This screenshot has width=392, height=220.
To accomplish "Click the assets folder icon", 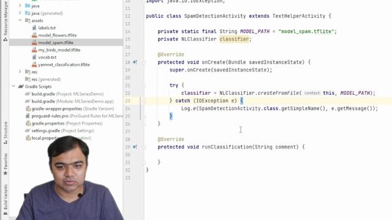I will pyautogui.click(x=28, y=20).
